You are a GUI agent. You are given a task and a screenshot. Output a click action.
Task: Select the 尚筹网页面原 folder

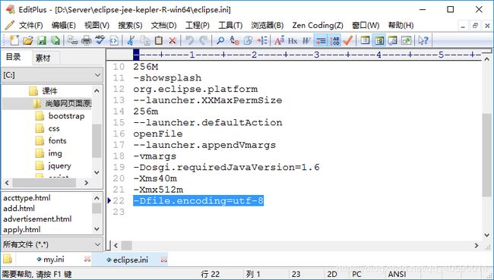(68, 103)
